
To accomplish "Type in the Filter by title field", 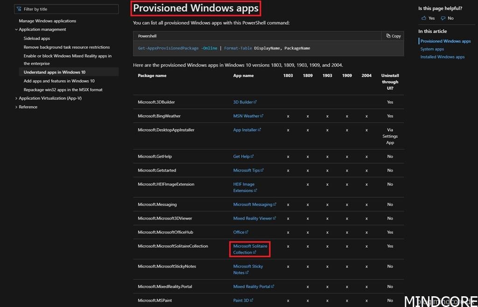I will 70,9.
